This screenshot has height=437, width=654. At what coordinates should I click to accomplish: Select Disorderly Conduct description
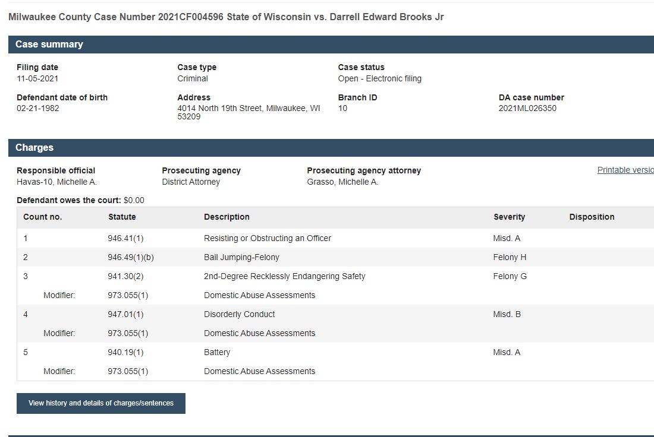240,315
